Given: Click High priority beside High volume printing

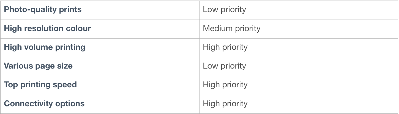Looking at the screenshot, I should click(x=225, y=47).
